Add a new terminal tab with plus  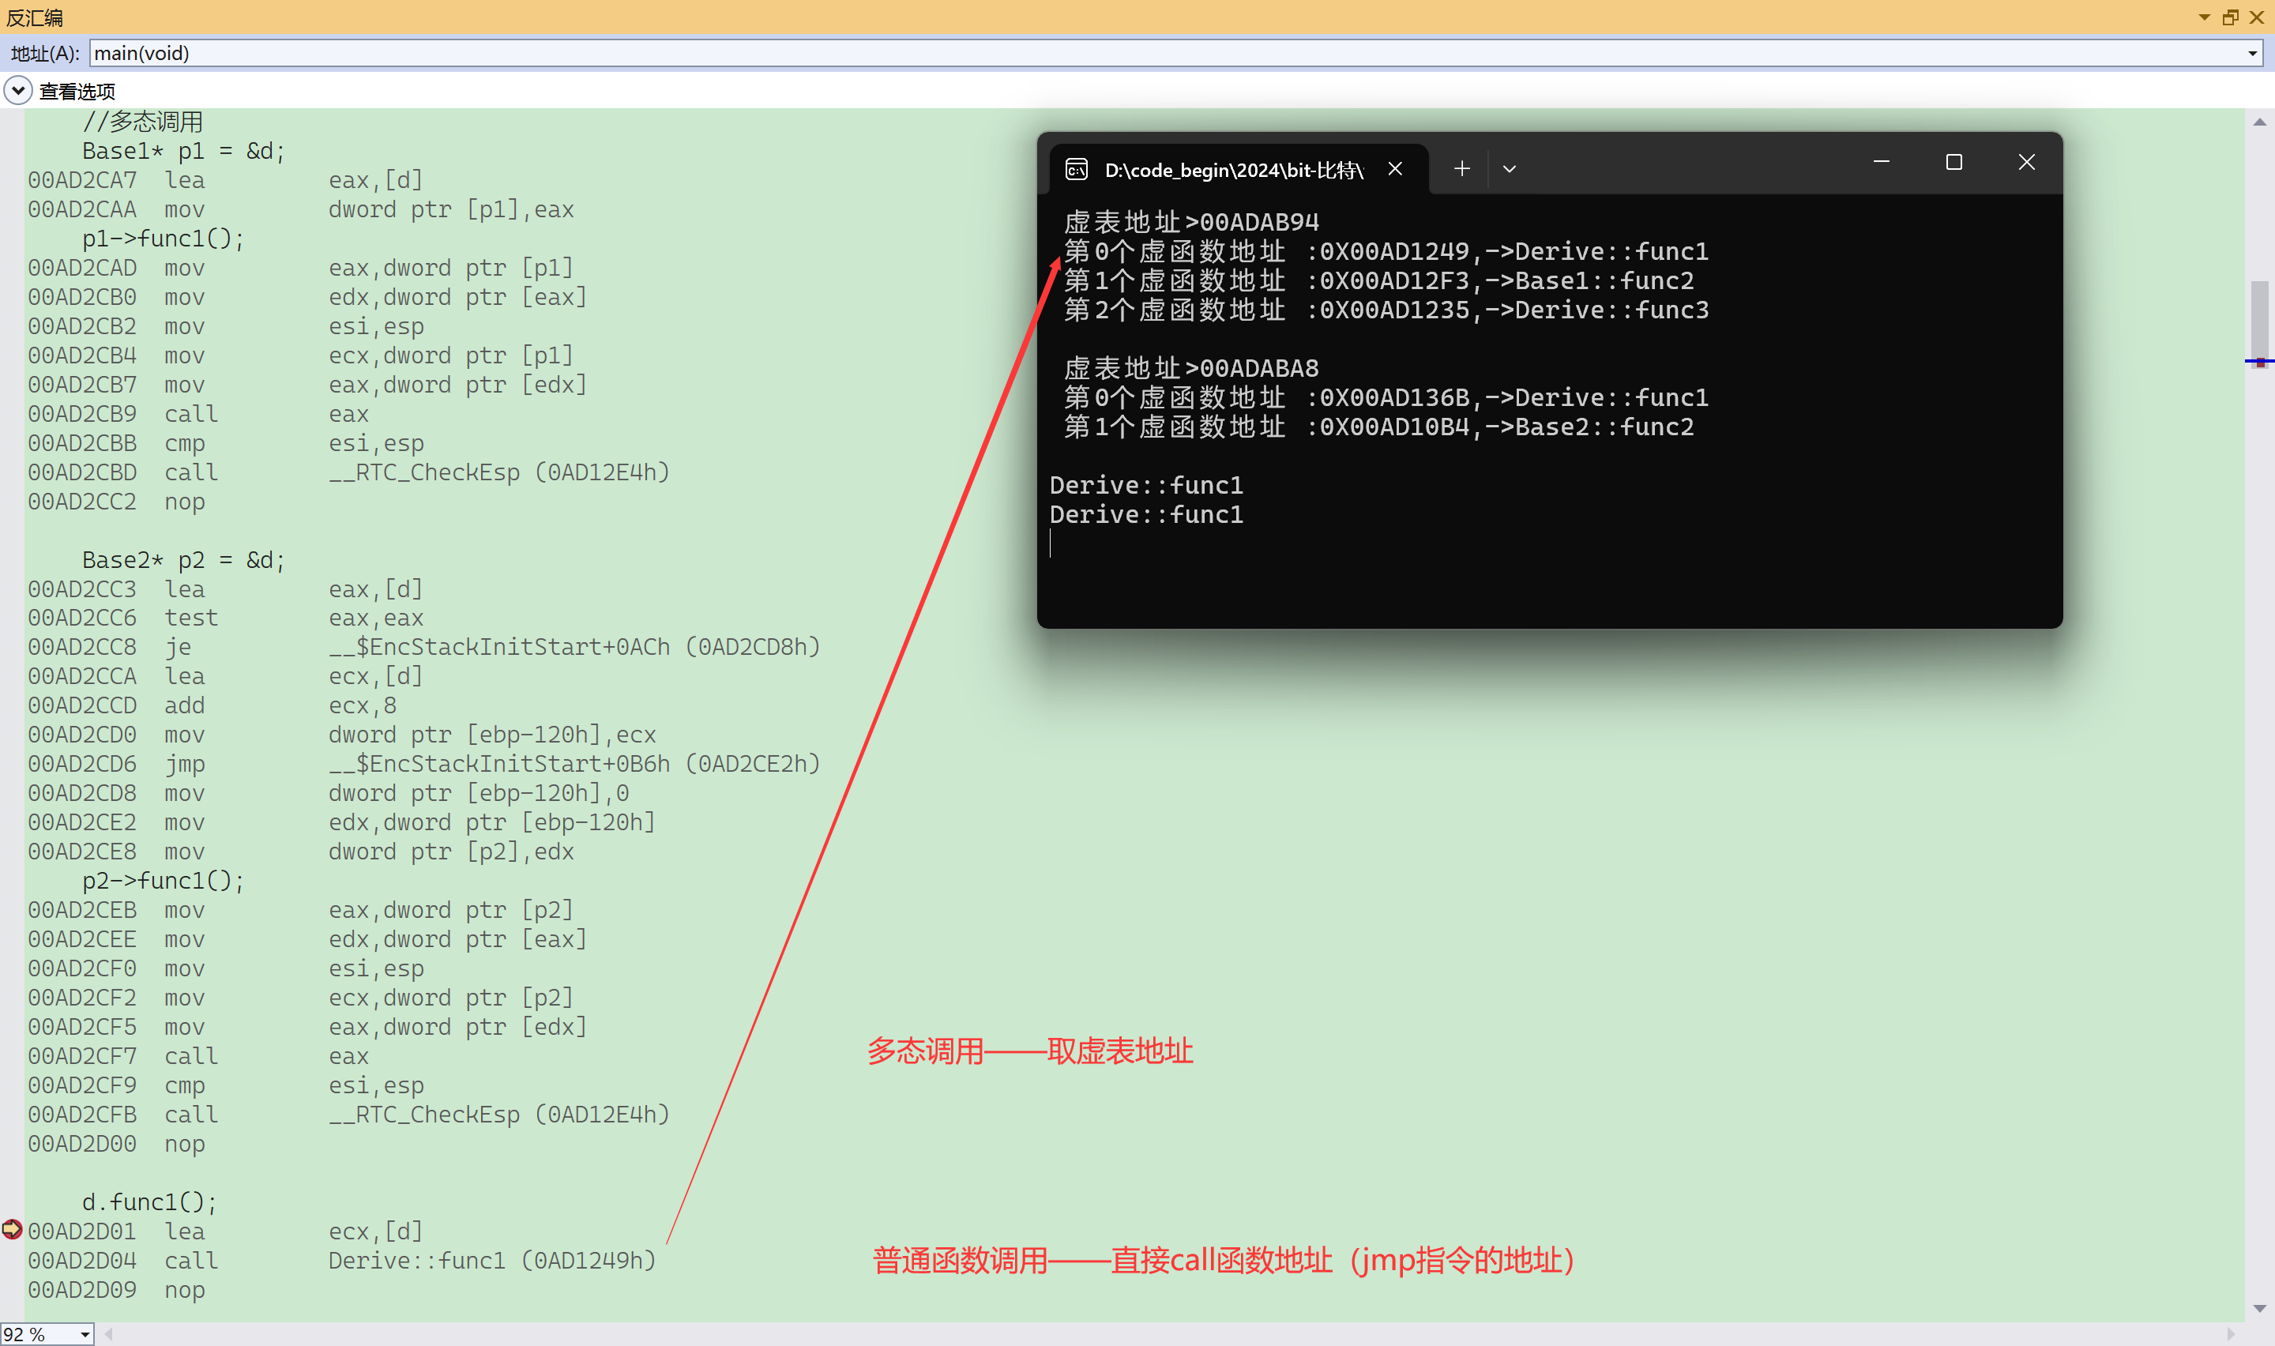(x=1461, y=169)
